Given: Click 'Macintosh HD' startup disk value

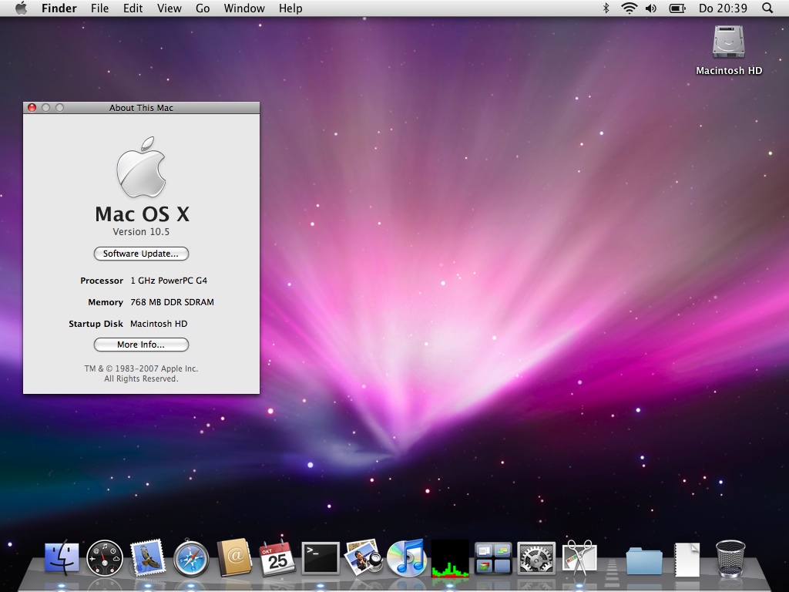Looking at the screenshot, I should 159,324.
